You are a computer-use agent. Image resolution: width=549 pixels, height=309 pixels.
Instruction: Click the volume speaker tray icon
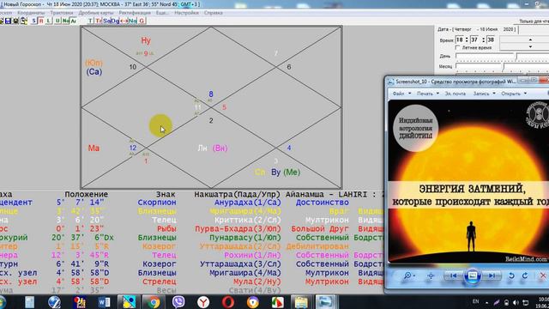(516, 302)
